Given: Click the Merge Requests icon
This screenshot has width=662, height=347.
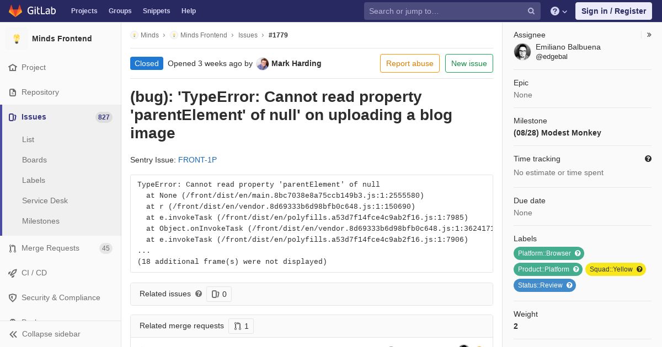Looking at the screenshot, I should coord(13,248).
